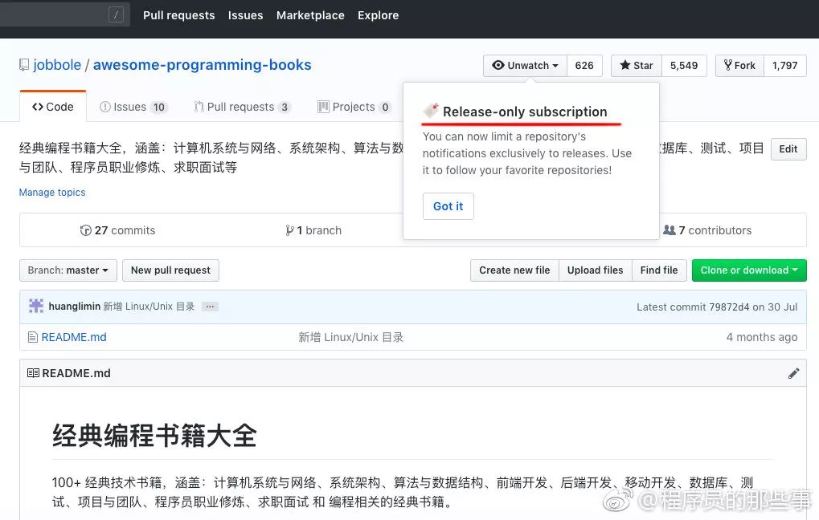Open the Projects tab
Viewport: 819px width, 520px height.
tap(354, 107)
